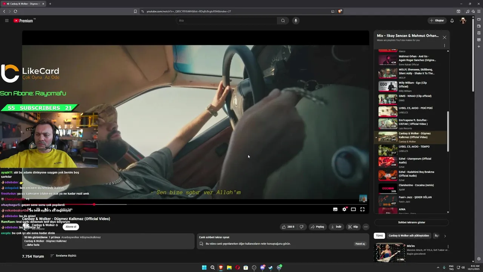Open the Mix'im recommended video thumbnail
This screenshot has width=483, height=272.
[x=389, y=253]
